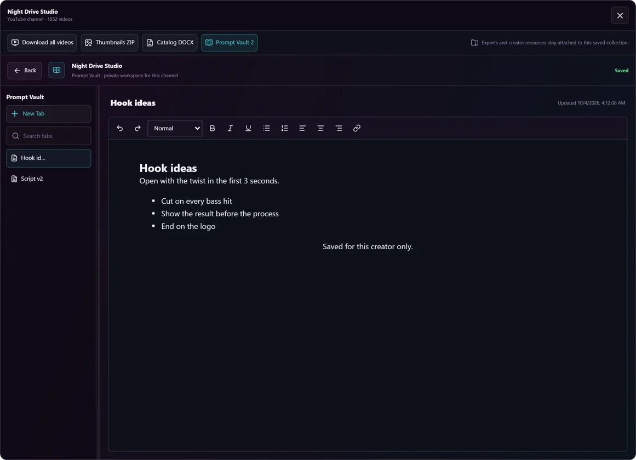Click the Hook ideas tab title field
This screenshot has height=460, width=636.
(133, 103)
